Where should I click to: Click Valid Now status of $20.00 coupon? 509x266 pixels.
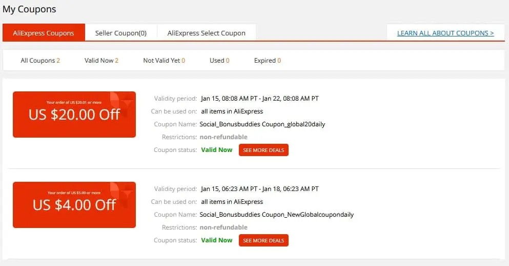click(216, 150)
